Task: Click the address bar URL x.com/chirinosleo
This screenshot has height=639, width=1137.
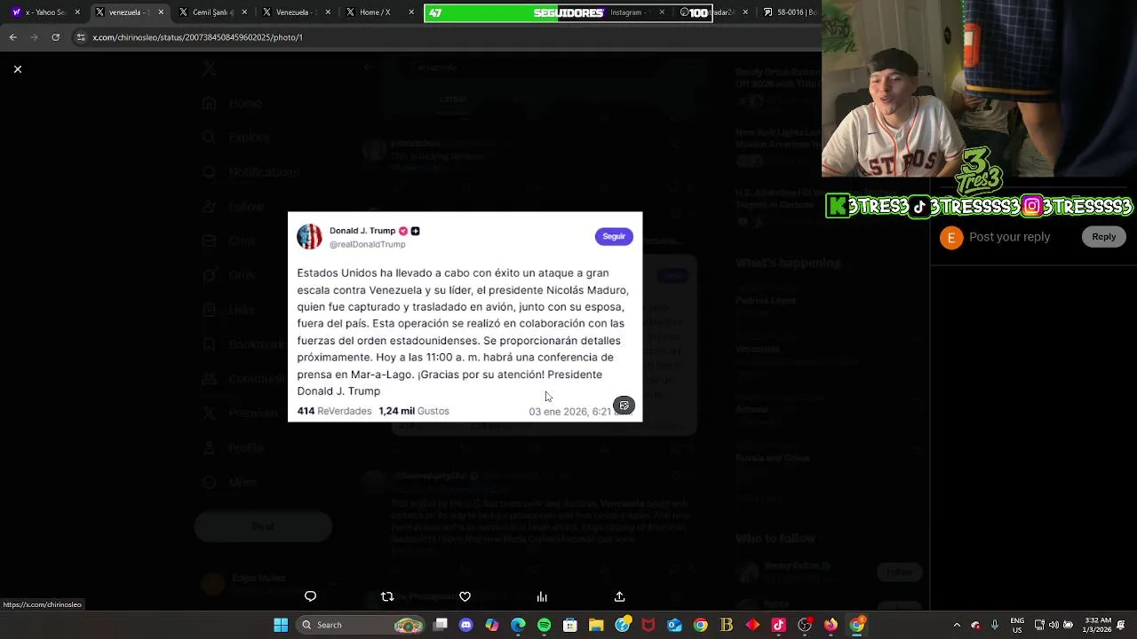Action: tap(197, 37)
